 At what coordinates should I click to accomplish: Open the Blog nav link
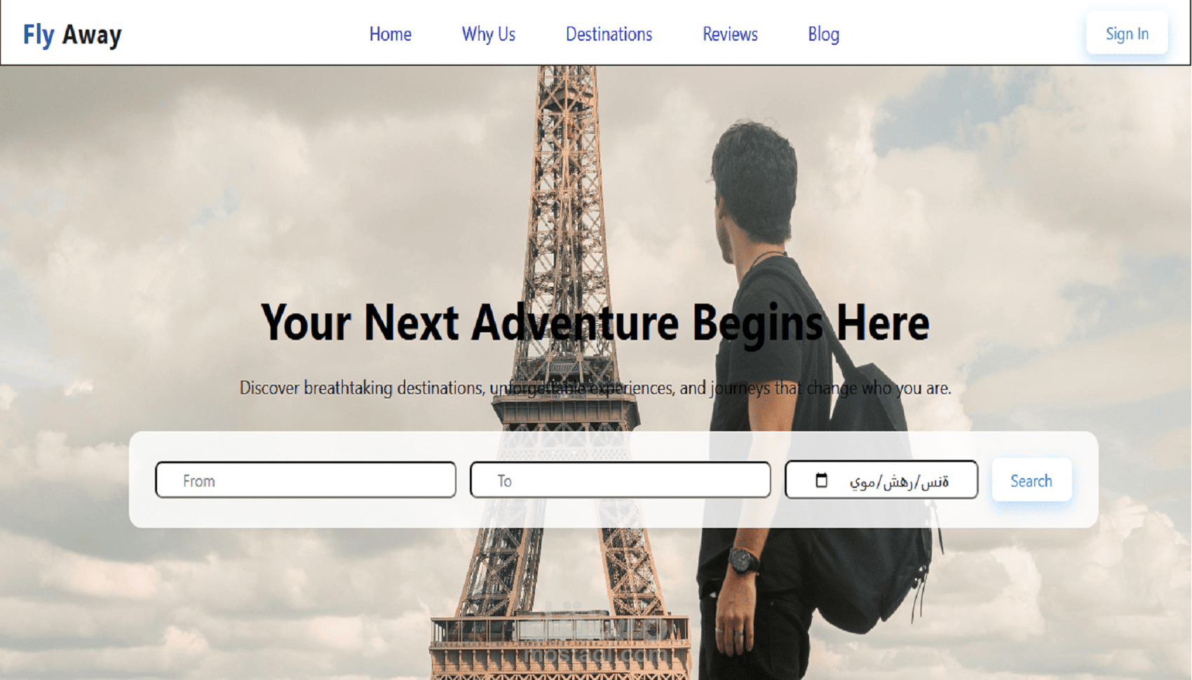(824, 34)
